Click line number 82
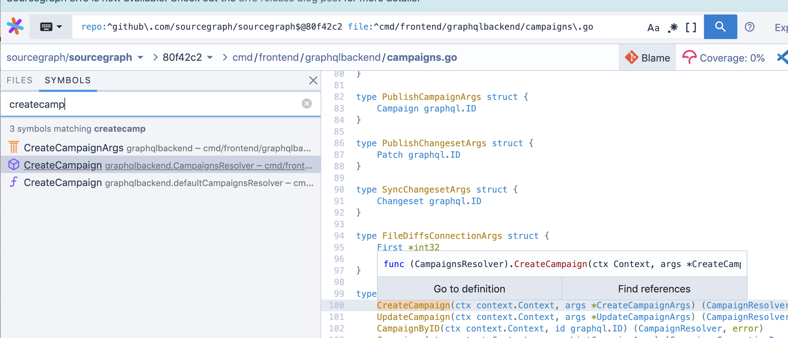788x338 pixels. click(x=339, y=97)
